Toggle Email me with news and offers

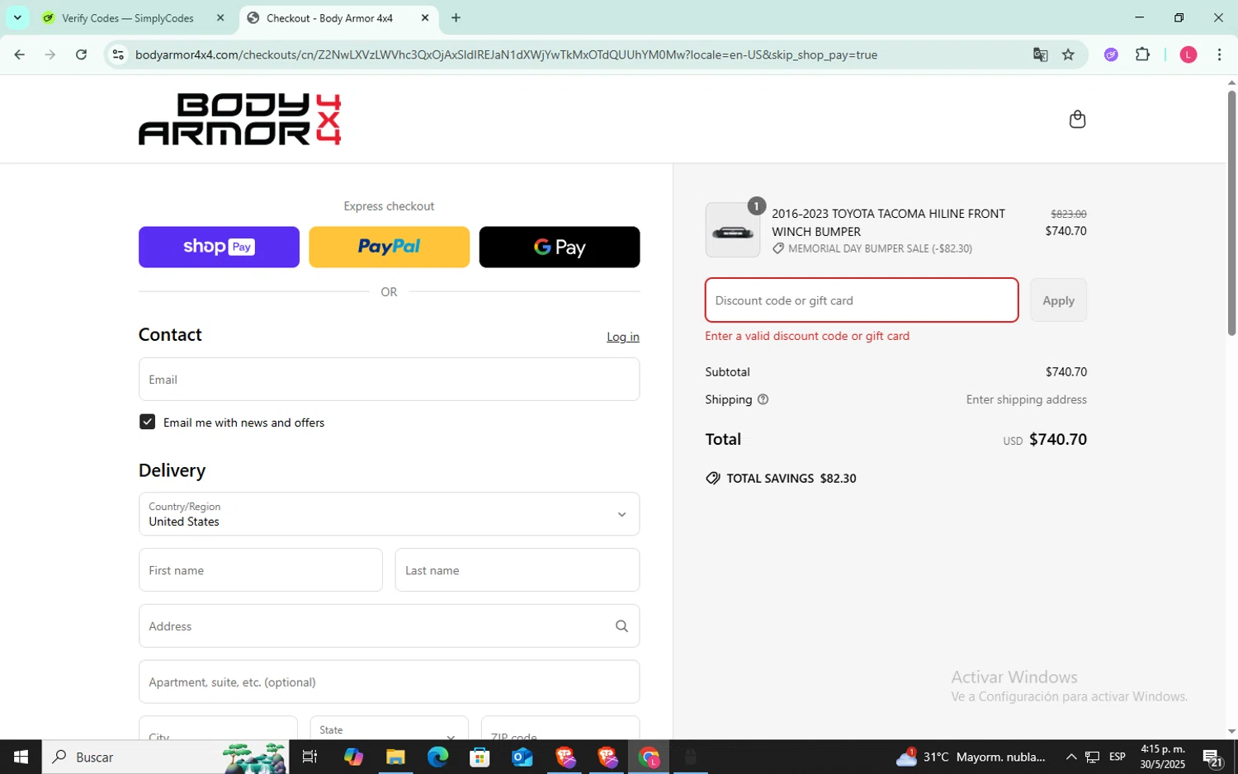(147, 422)
